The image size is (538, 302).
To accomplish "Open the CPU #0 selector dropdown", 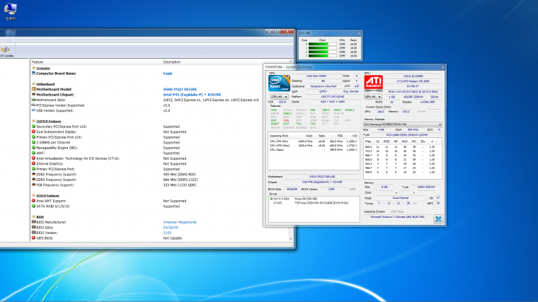I will [280, 97].
